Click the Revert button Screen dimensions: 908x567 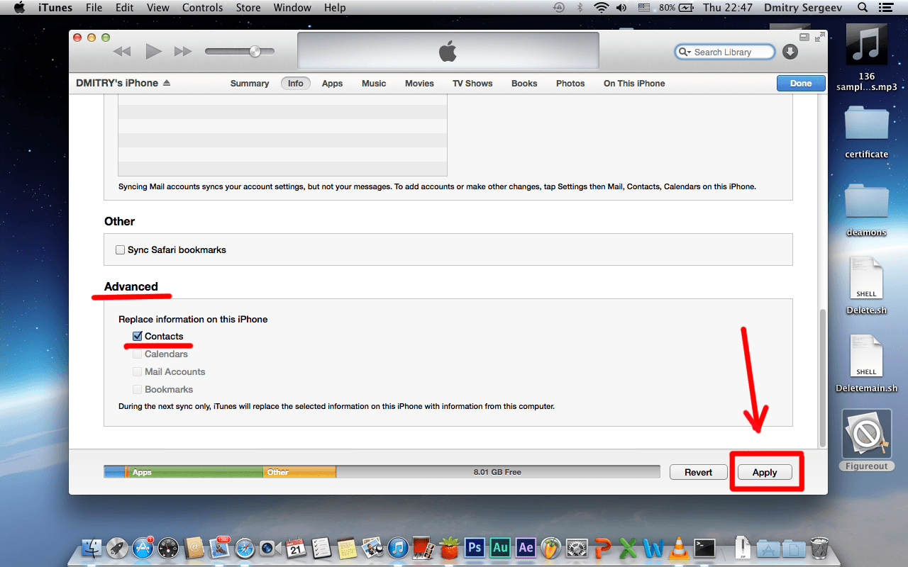(698, 473)
